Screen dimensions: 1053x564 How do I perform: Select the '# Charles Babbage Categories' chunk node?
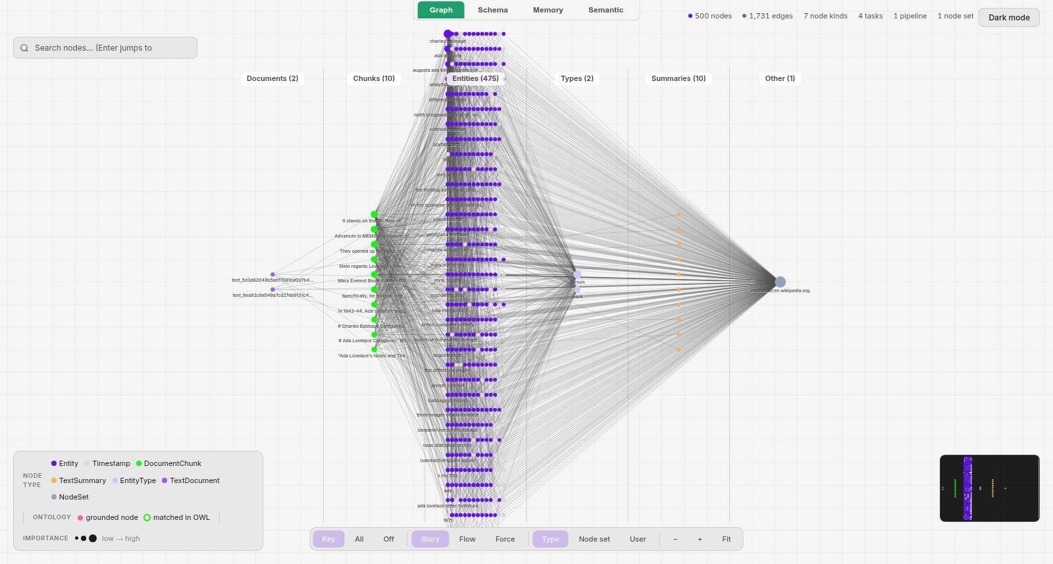[x=374, y=320]
